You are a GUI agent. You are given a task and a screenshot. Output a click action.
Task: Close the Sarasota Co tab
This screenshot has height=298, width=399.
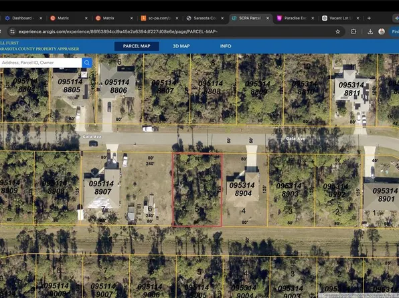(222, 18)
